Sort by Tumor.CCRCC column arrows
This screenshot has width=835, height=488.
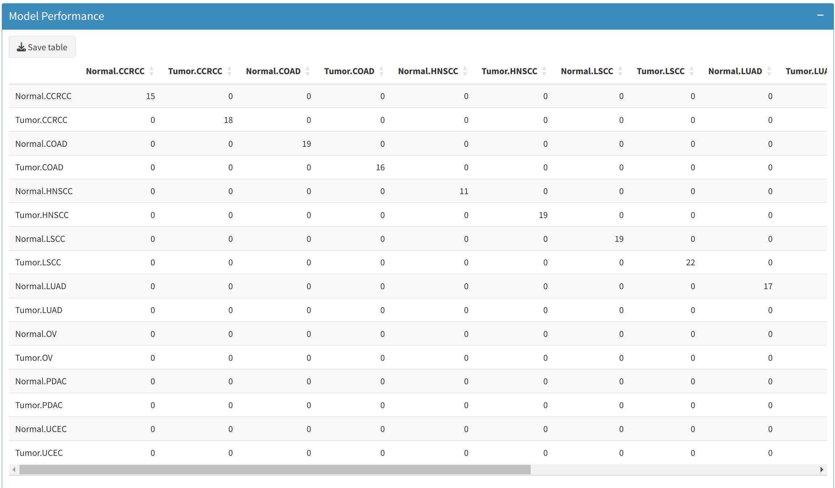point(229,71)
